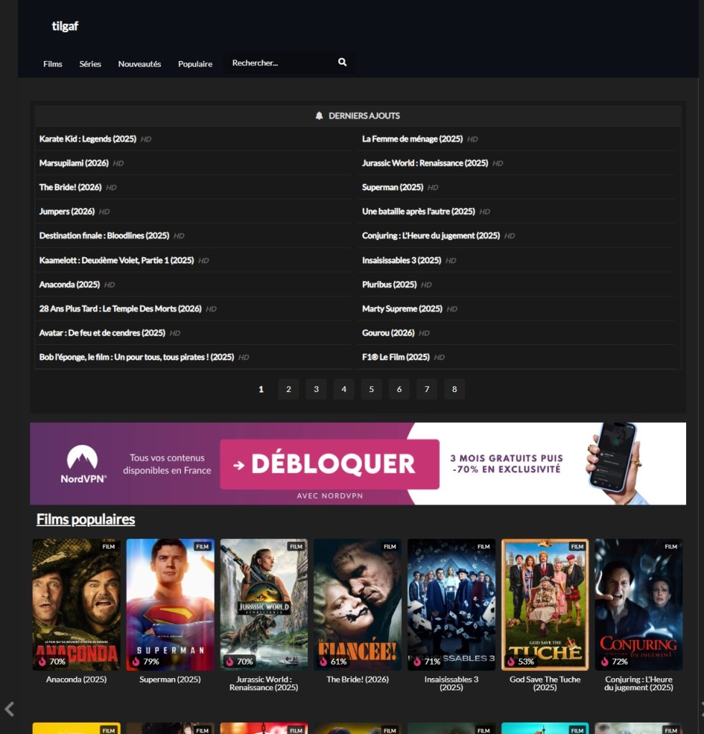Viewport: 704px width, 734px height.
Task: Jump to page 8 in pagination
Action: [454, 389]
